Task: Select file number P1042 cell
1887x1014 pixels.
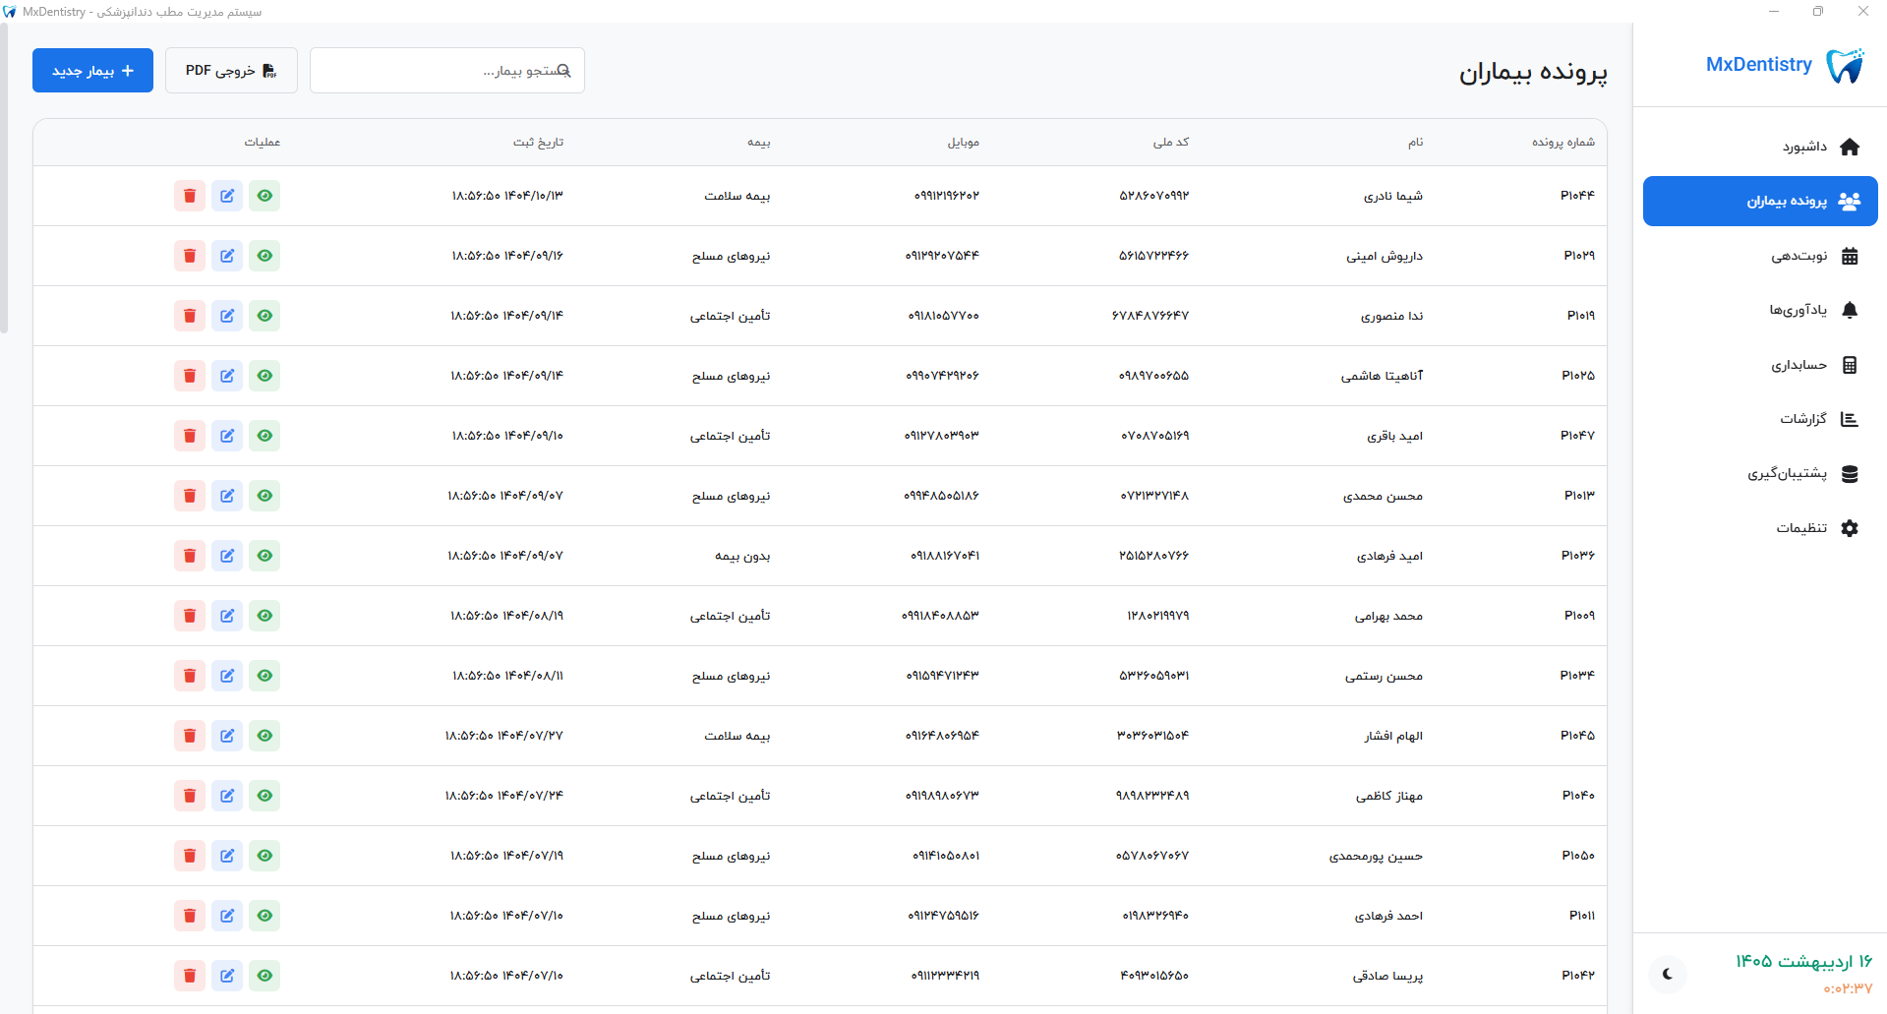Action: pyautogui.click(x=1578, y=976)
